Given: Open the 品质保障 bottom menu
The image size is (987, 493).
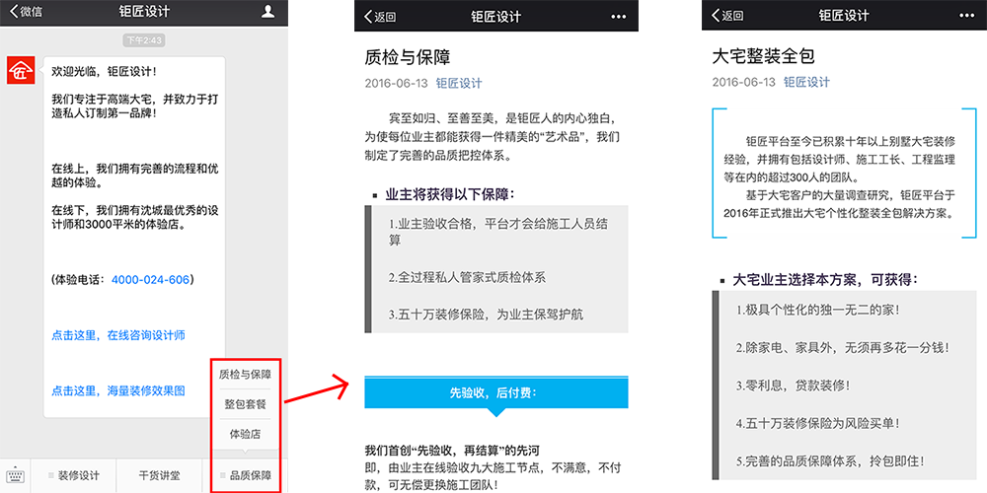Looking at the screenshot, I should 245,476.
